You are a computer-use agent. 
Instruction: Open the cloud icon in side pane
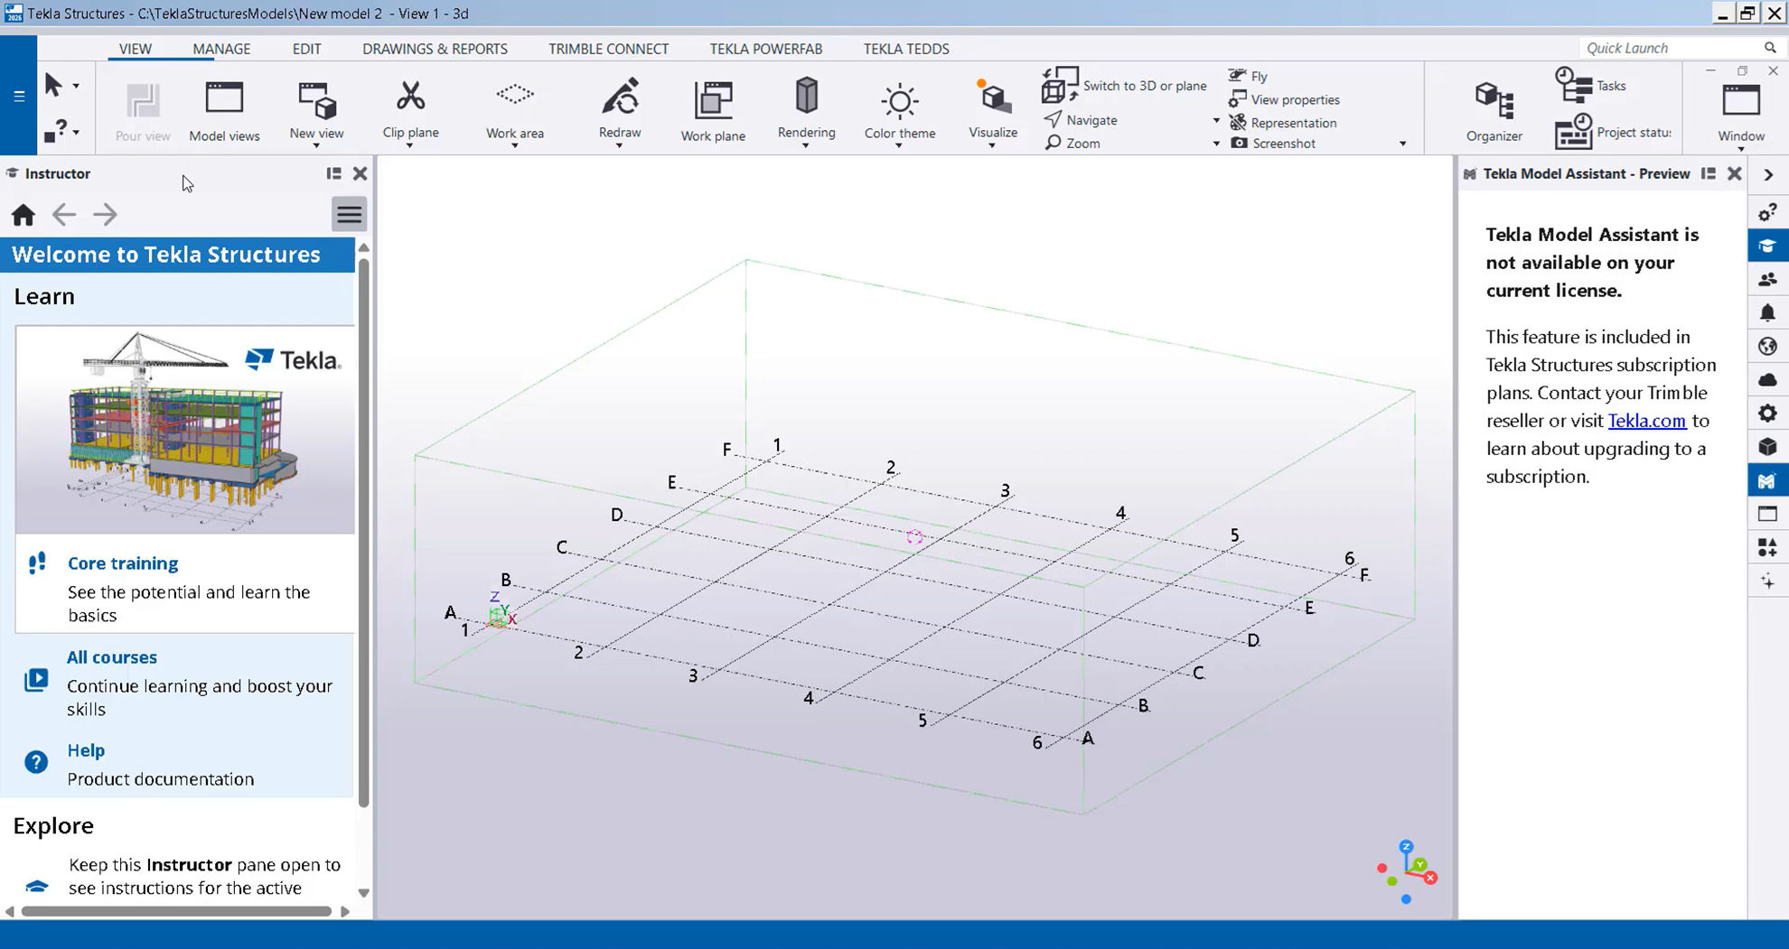[x=1767, y=379]
